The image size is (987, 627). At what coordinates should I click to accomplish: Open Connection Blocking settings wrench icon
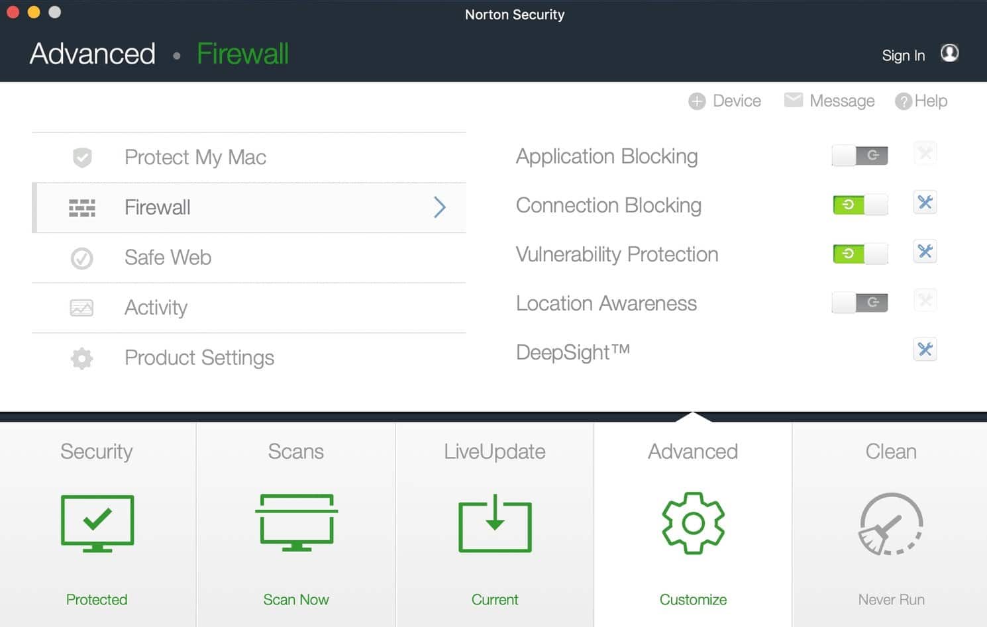[925, 203]
